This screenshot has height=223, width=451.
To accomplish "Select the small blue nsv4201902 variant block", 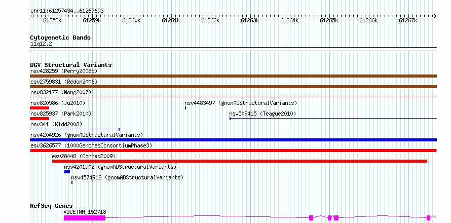I will pos(67,172).
